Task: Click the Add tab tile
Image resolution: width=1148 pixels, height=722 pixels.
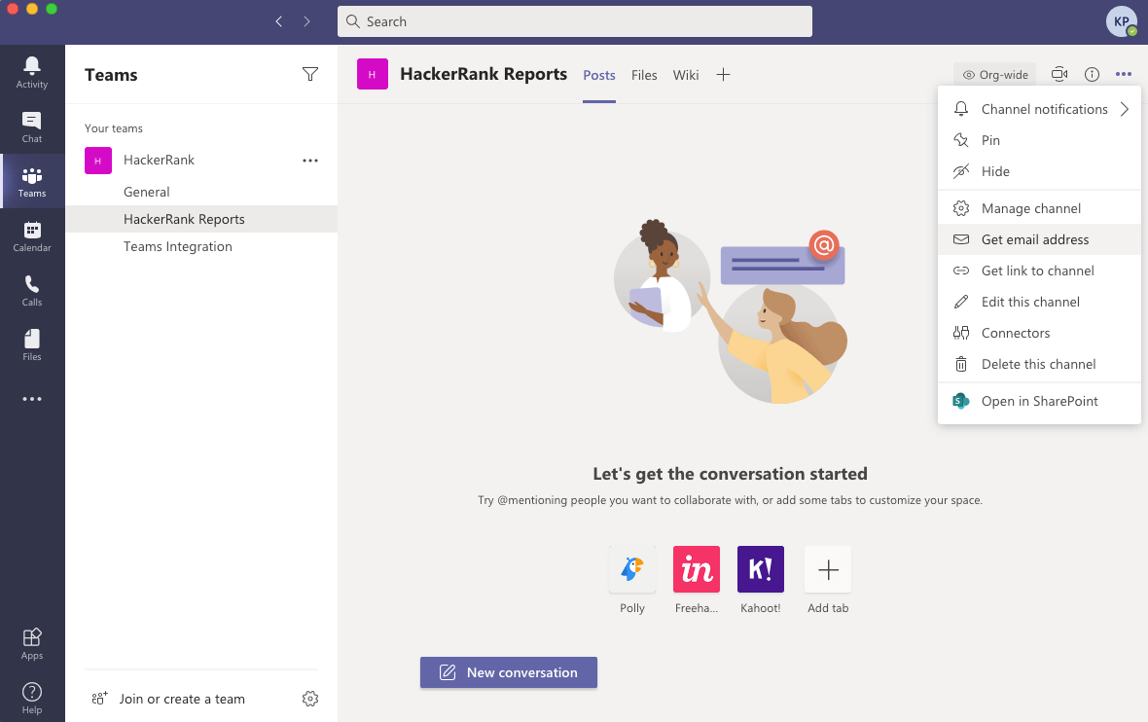Action: tap(828, 569)
